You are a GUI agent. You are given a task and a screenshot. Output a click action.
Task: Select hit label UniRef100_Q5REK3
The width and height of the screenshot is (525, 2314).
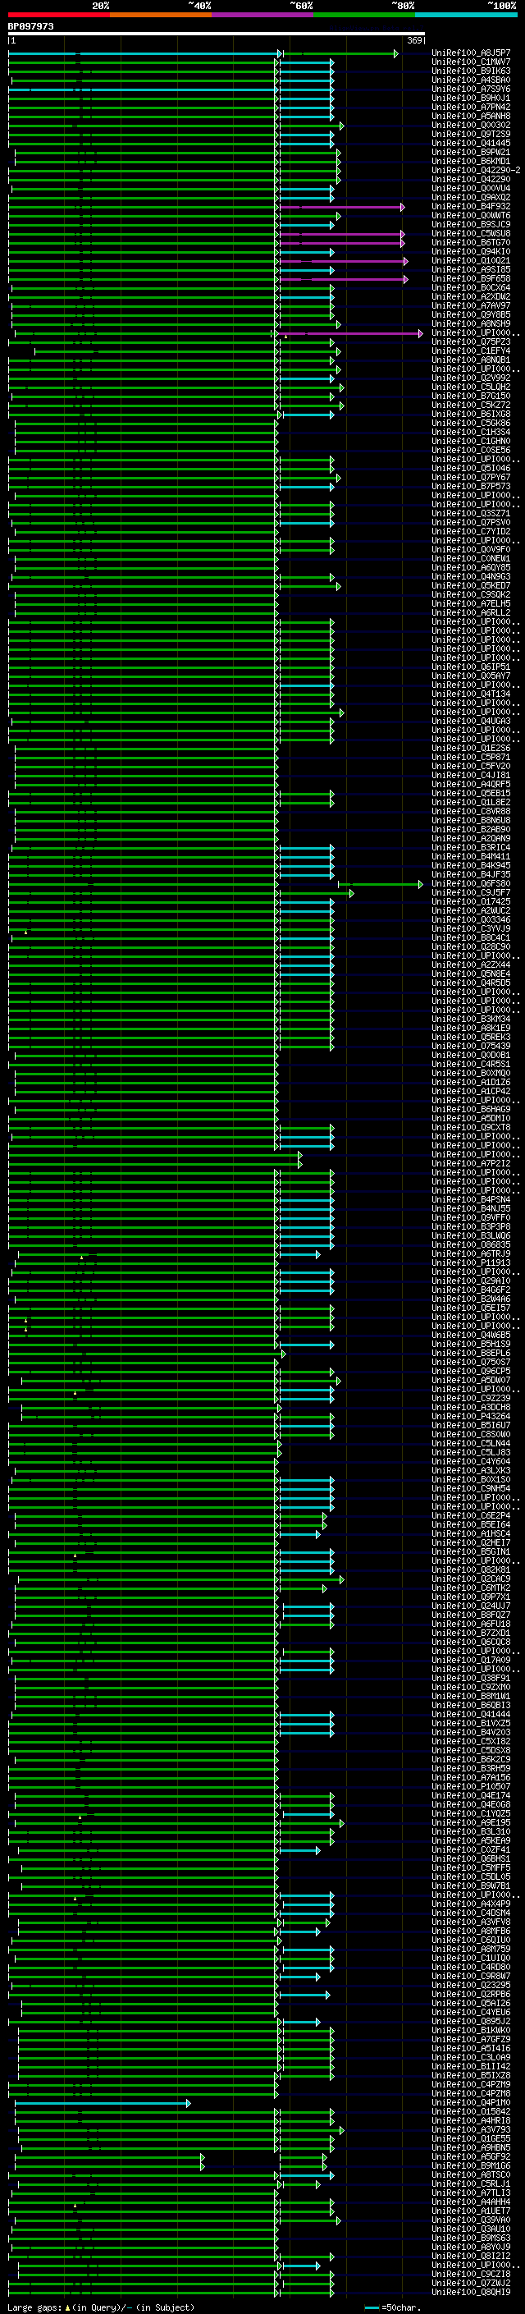[x=471, y=1038]
